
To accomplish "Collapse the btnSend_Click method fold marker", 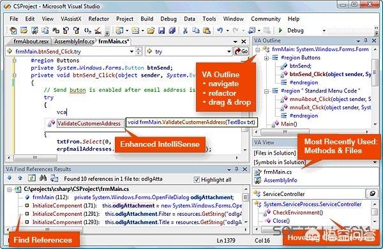I will (x=15, y=75).
